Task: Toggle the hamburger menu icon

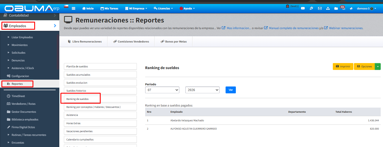Action: (74, 9)
